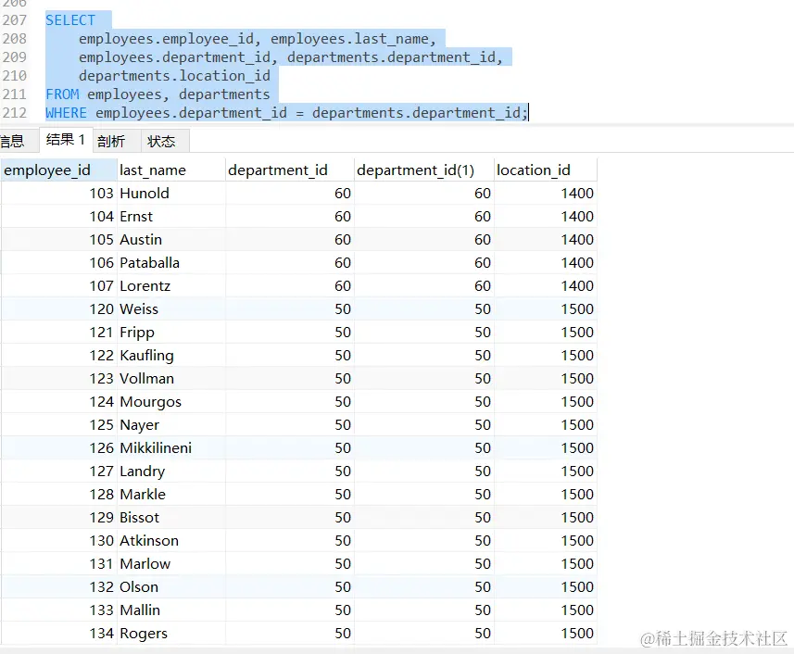
Task: Select the cell with last name Marlow
Action: pos(171,564)
